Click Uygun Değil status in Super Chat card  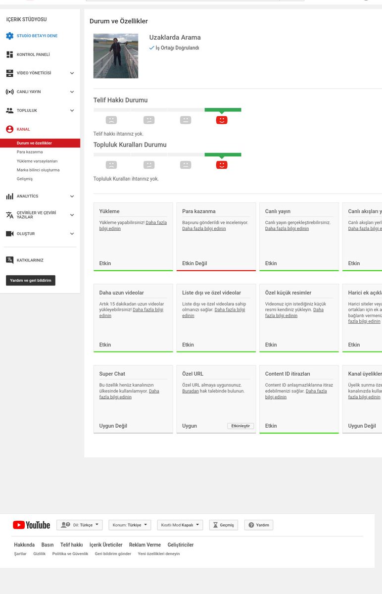click(x=113, y=426)
